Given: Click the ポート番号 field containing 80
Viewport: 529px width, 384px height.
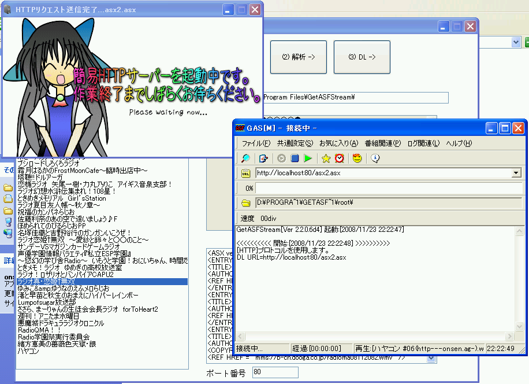Looking at the screenshot, I should 275,372.
